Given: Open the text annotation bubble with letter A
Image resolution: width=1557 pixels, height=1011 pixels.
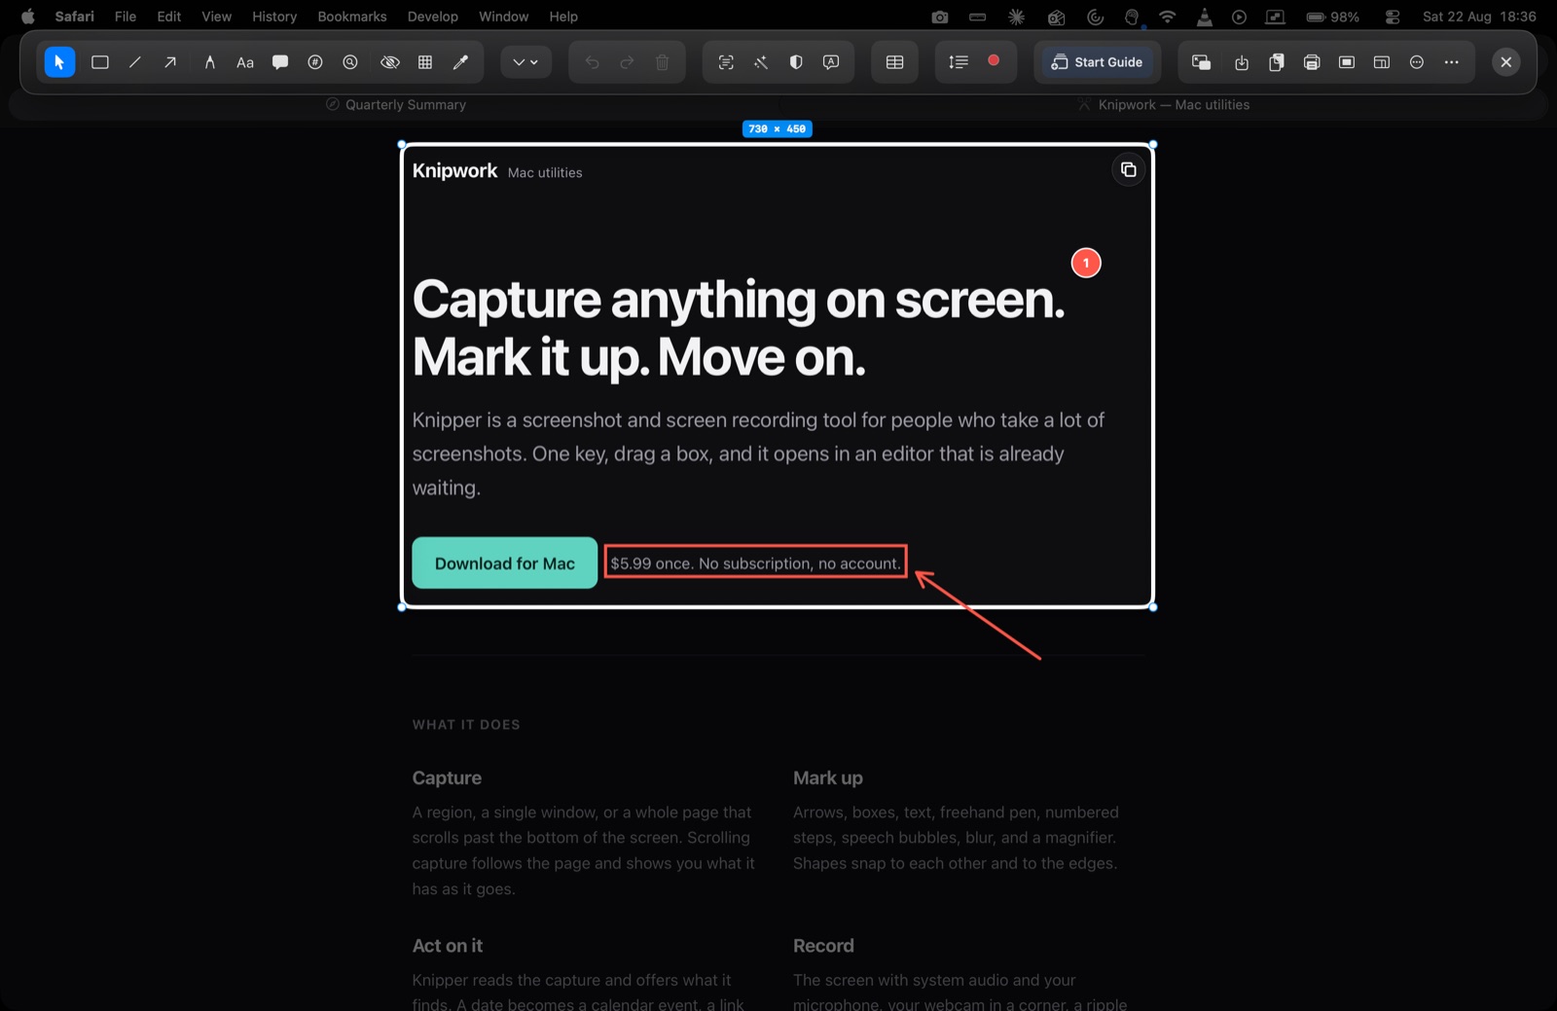Looking at the screenshot, I should 831,62.
